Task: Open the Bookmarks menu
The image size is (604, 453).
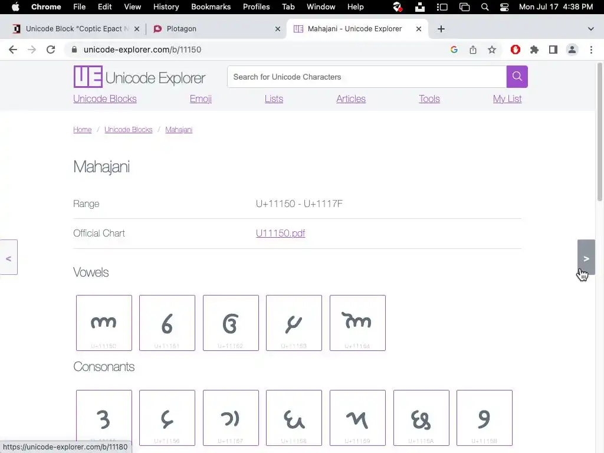Action: (211, 7)
